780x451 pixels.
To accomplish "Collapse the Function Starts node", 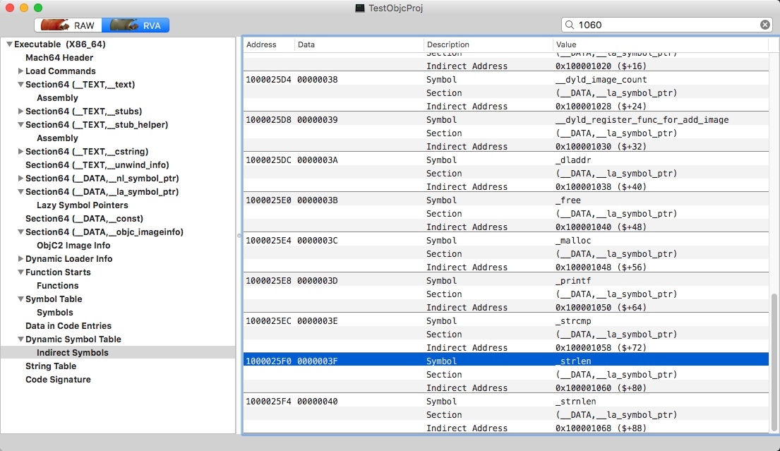I will (20, 272).
